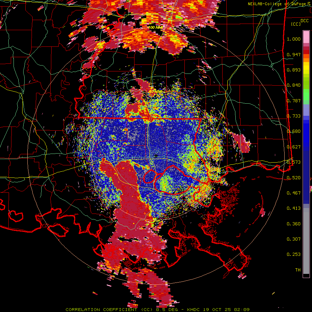Image resolution: width=312 pixels, height=312 pixels.
Task: Pick the light pink swatch at top of color bar
Action: click(x=306, y=37)
